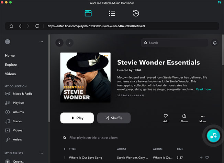Focus the filter playlist field

click(93, 138)
